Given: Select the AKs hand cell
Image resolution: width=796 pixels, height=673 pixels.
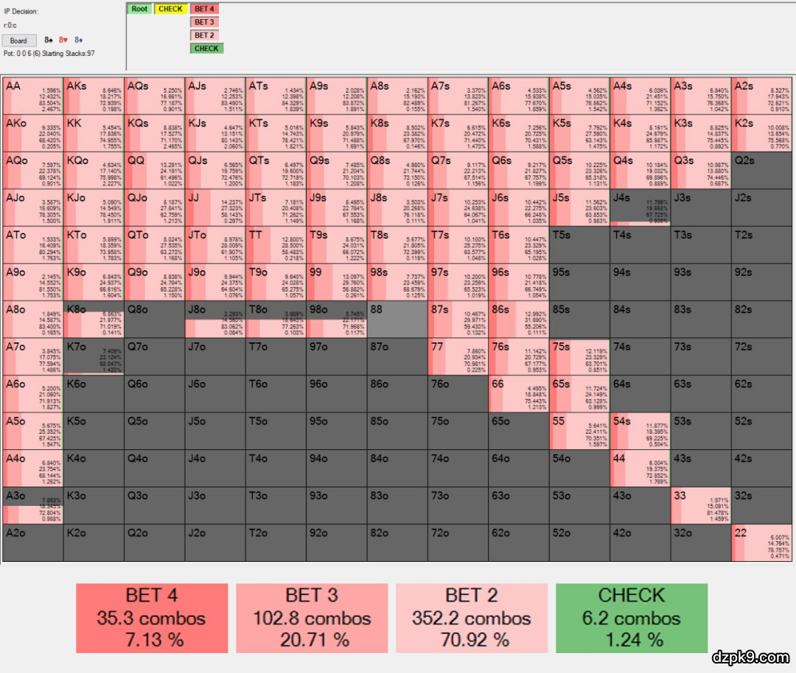Looking at the screenshot, I should pyautogui.click(x=94, y=95).
